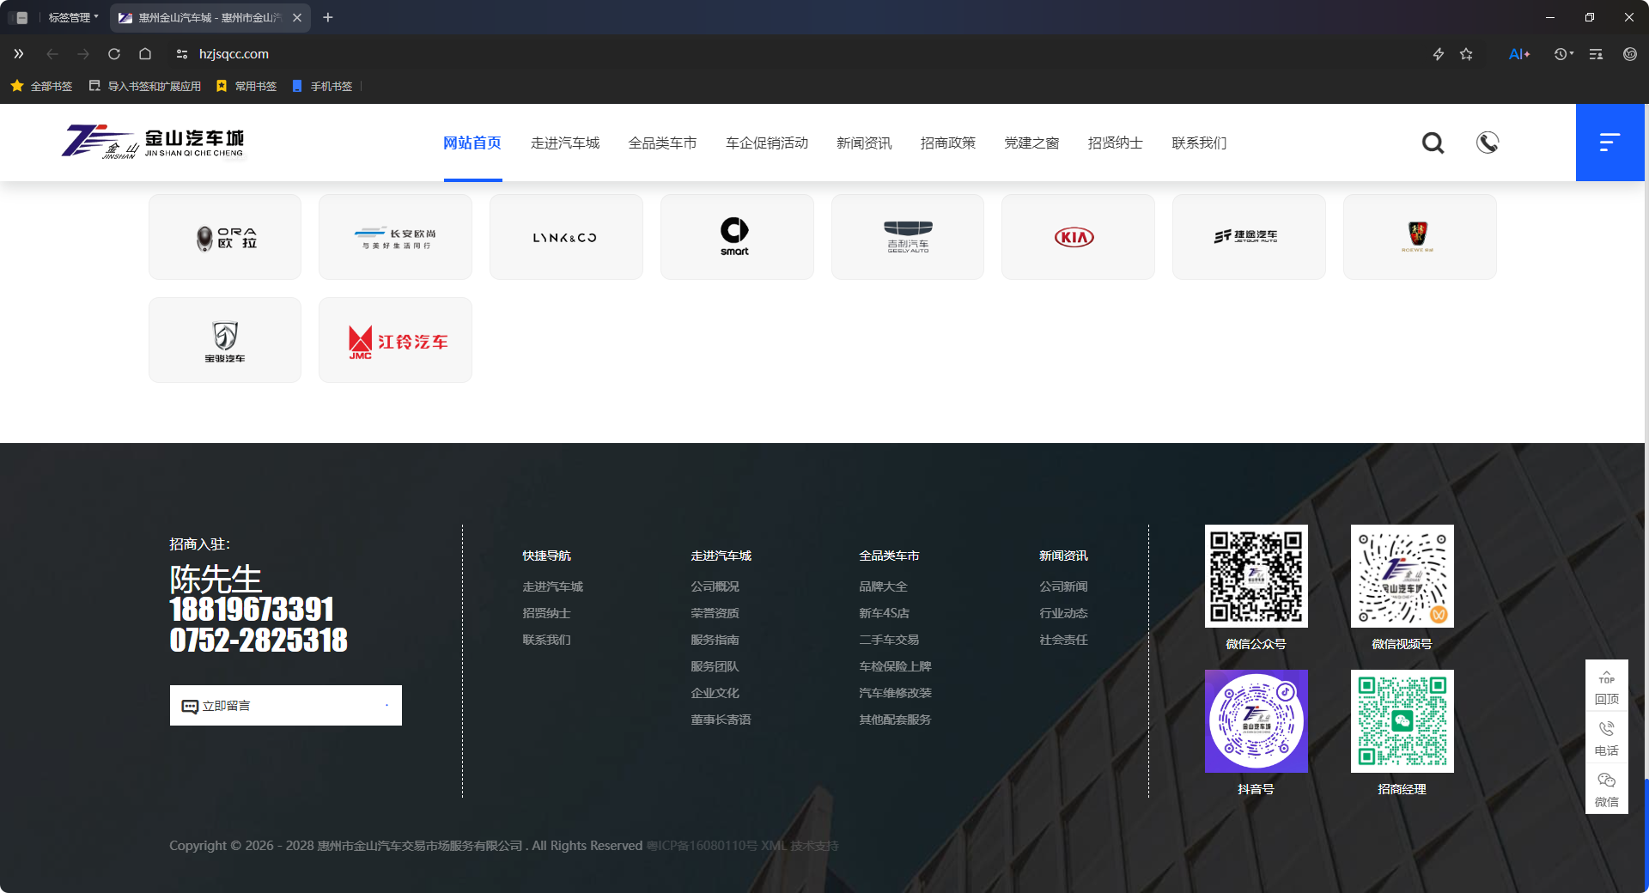Open footer link 公司新闻
The width and height of the screenshot is (1649, 893).
tap(1064, 586)
